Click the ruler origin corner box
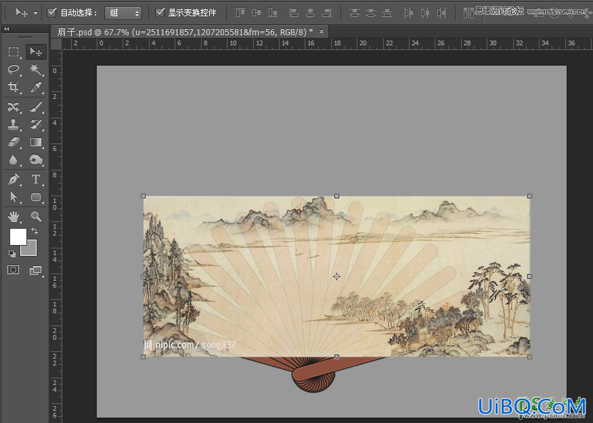The width and height of the screenshot is (593, 423). point(56,44)
